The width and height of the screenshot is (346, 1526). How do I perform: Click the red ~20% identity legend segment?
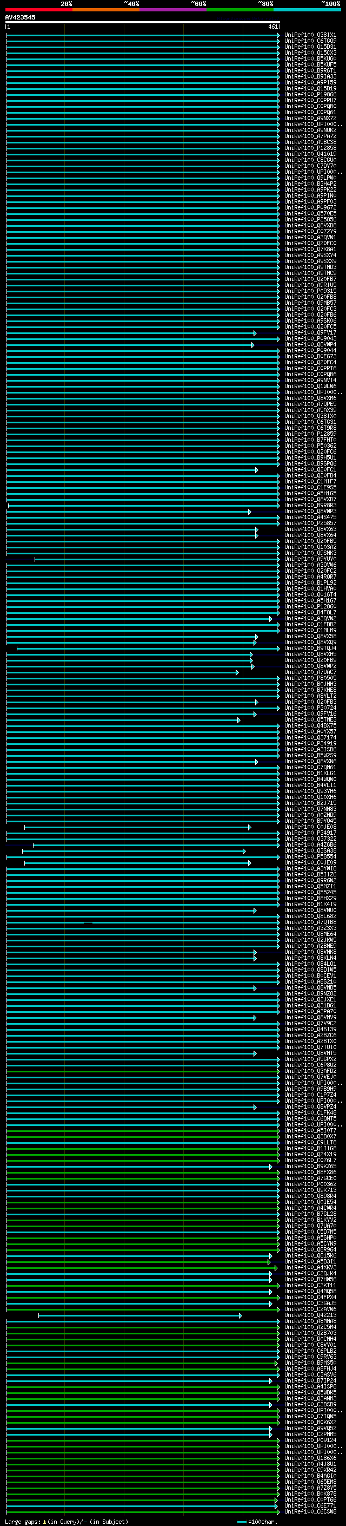click(x=39, y=10)
